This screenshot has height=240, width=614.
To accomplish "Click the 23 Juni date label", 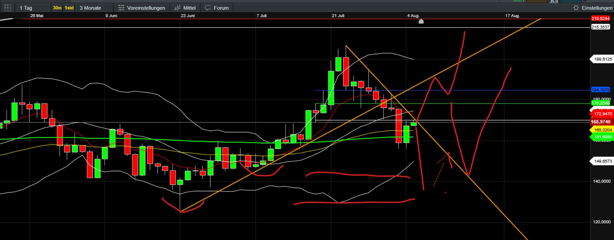I will click(188, 16).
